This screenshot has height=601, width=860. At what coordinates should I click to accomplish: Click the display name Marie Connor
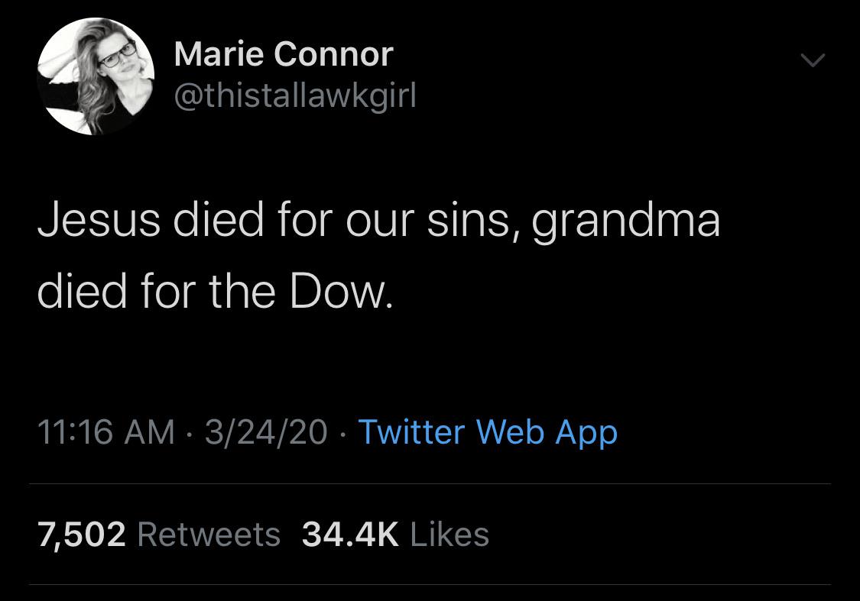pos(283,53)
